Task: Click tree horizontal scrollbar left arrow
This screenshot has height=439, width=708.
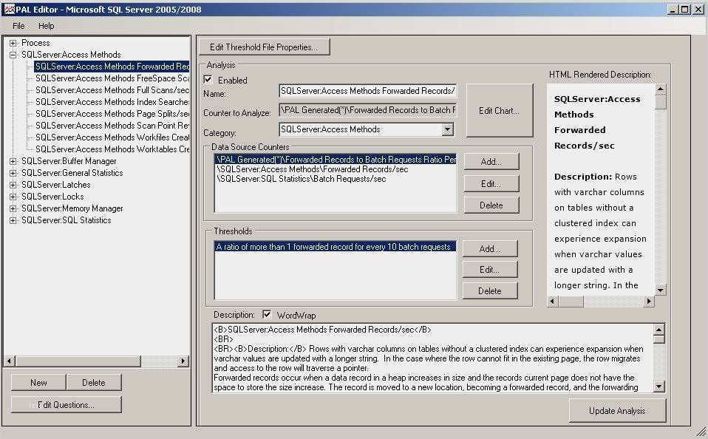Action: [10, 361]
